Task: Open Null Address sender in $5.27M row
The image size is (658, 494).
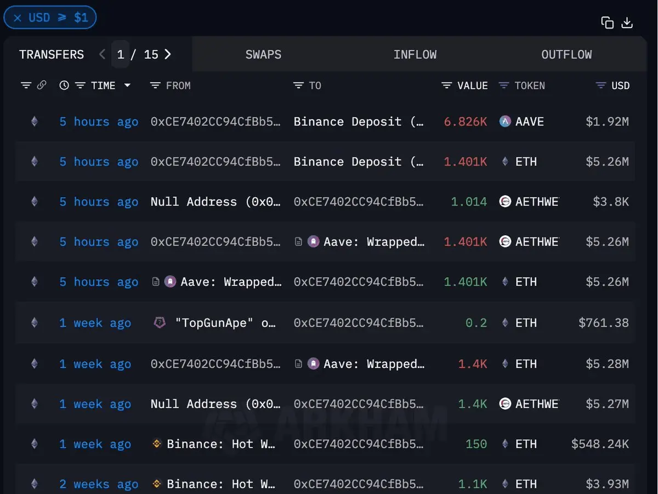Action: coord(215,404)
